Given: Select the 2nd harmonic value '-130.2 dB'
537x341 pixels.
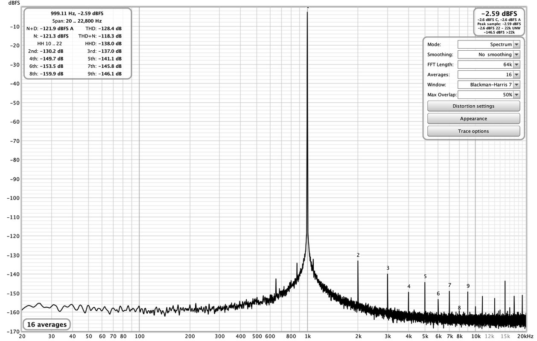Looking at the screenshot, I should (52, 51).
